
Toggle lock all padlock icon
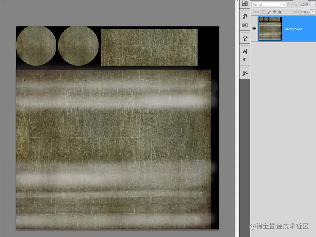coord(280,12)
